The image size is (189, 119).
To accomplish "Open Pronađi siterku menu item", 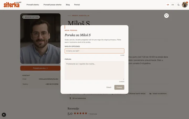I will [x=33, y=5].
